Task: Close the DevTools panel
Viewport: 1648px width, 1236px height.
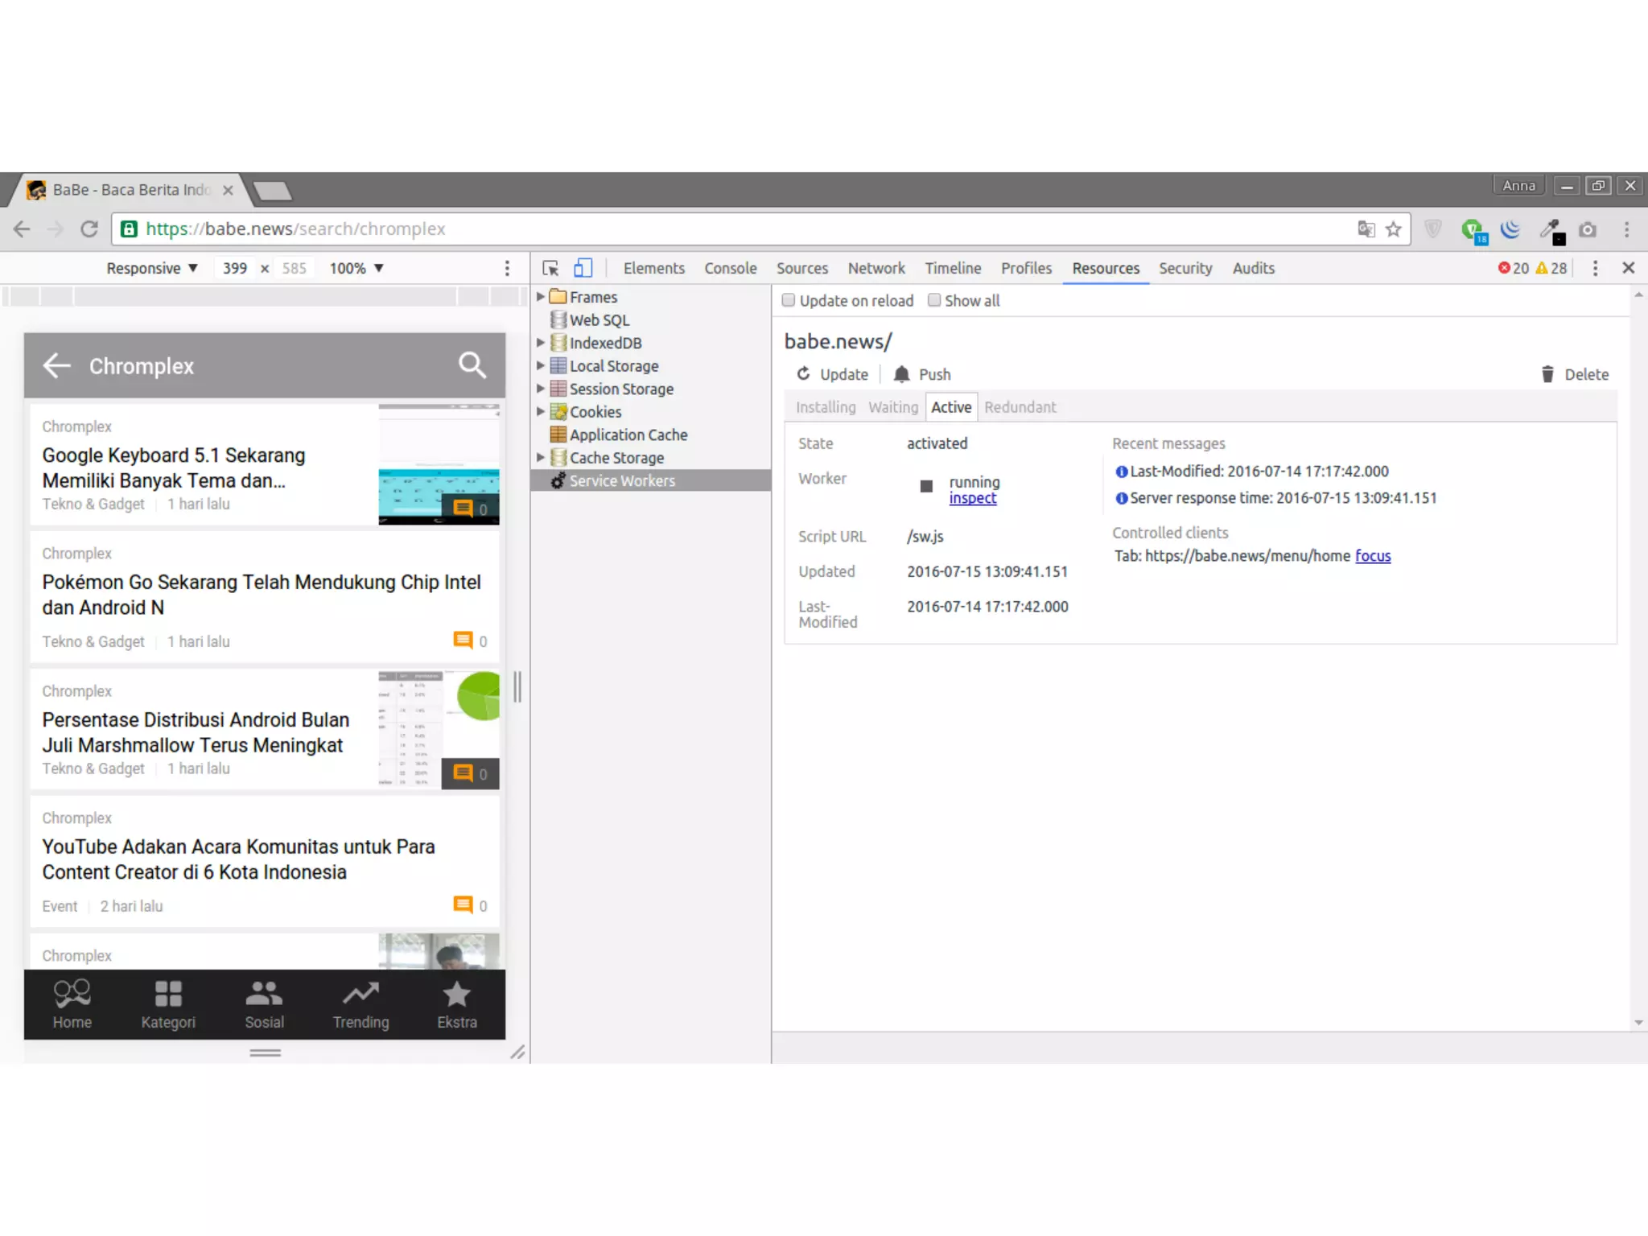Action: [1628, 268]
